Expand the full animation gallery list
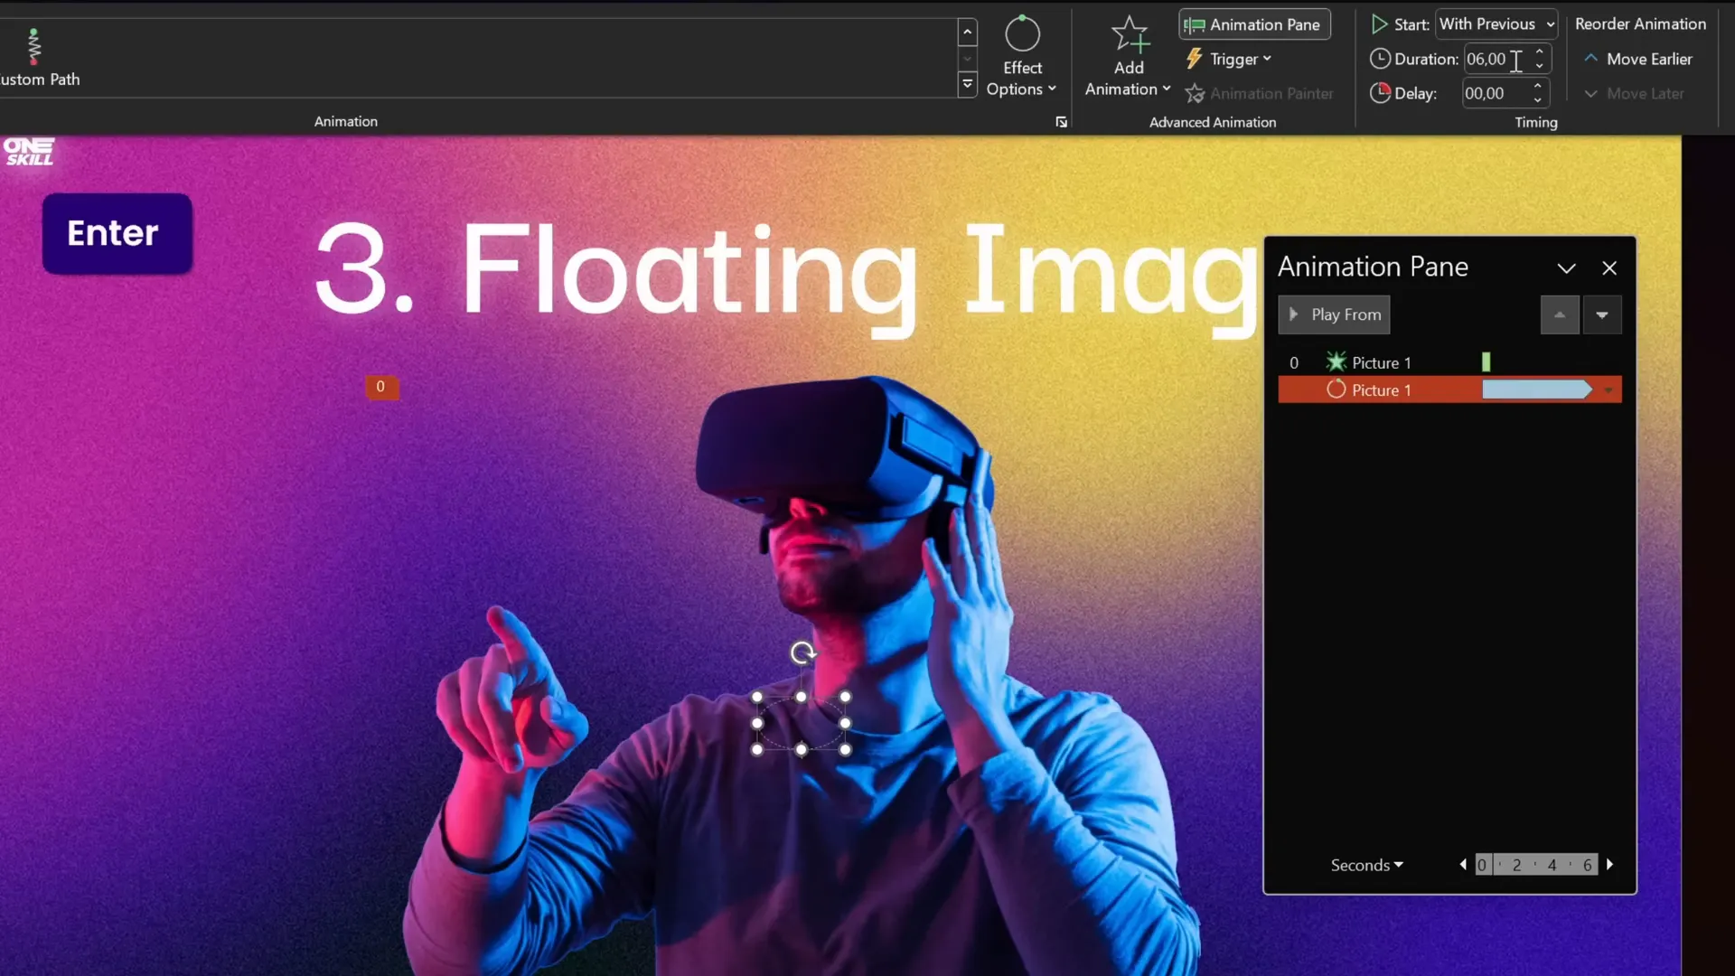 [x=967, y=85]
